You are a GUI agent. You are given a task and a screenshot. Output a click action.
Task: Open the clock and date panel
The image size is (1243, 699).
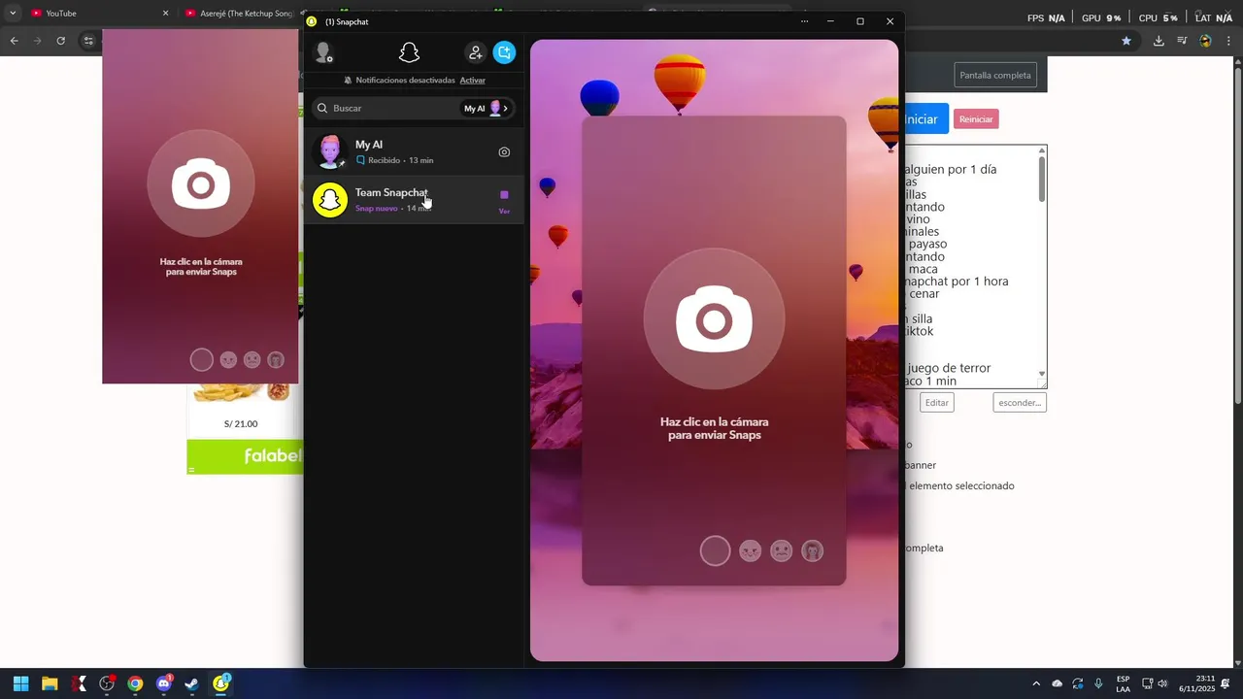click(x=1196, y=683)
